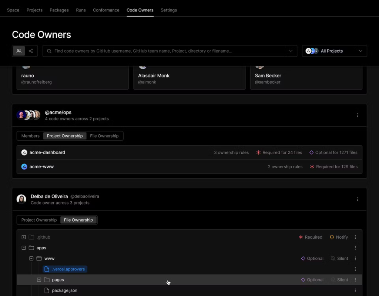Open Delba de Oliveira's three-dot menu
Screen dimensions: 379x296
[358, 199]
